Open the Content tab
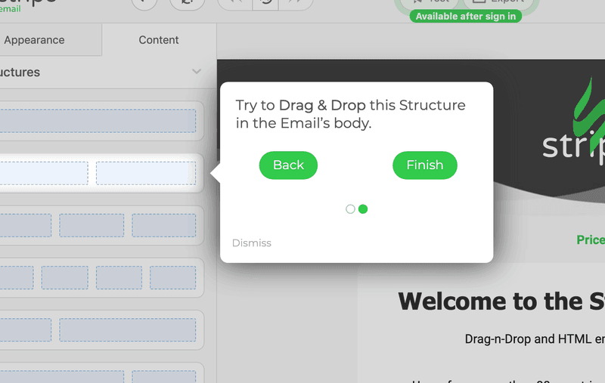Viewport: 605px width, 383px height. coord(159,40)
